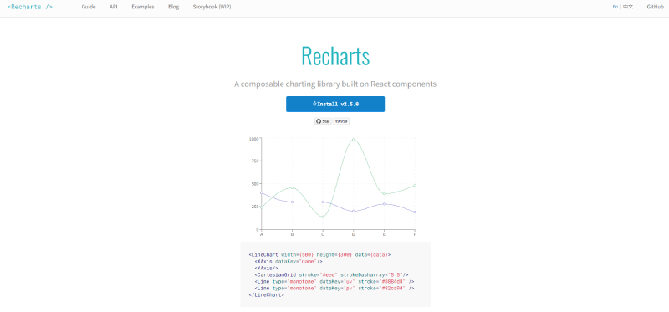The image size is (669, 312).
Task: Click the green data point at F
Action: click(x=415, y=186)
